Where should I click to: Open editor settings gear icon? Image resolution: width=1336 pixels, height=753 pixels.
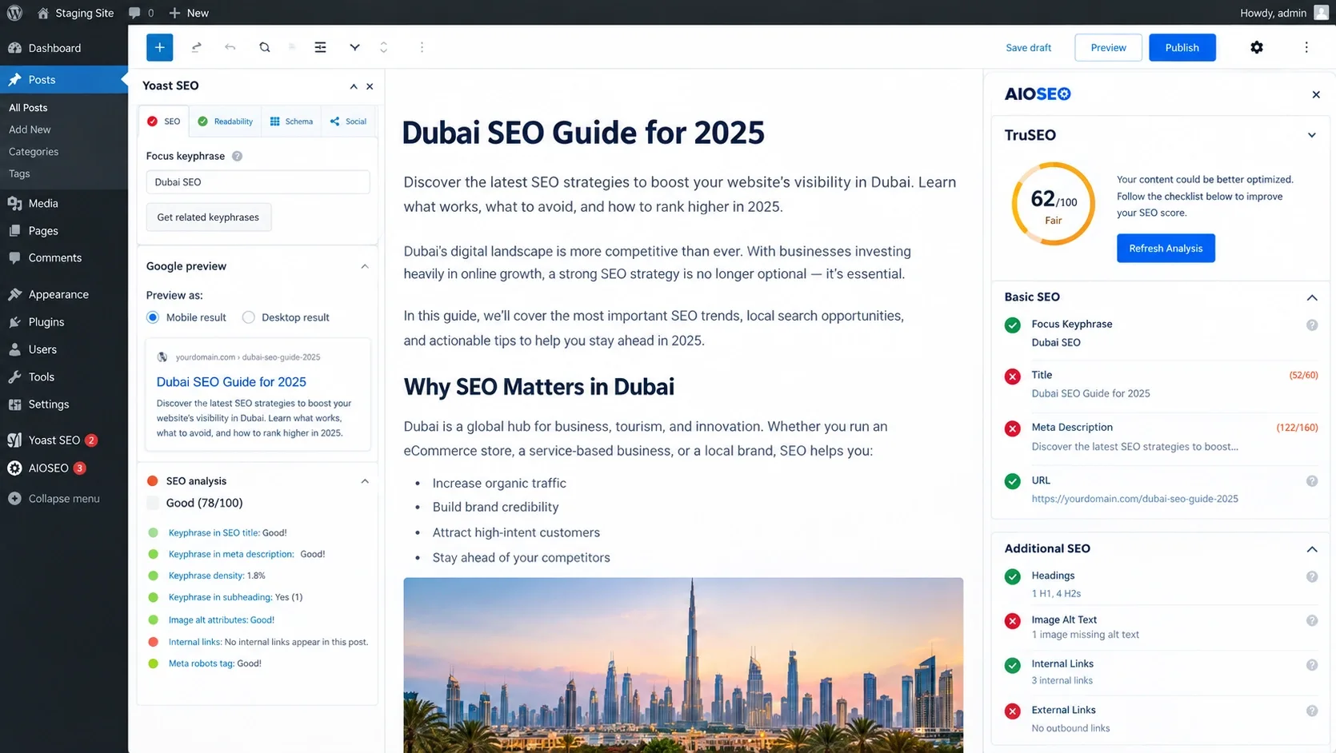coord(1257,47)
